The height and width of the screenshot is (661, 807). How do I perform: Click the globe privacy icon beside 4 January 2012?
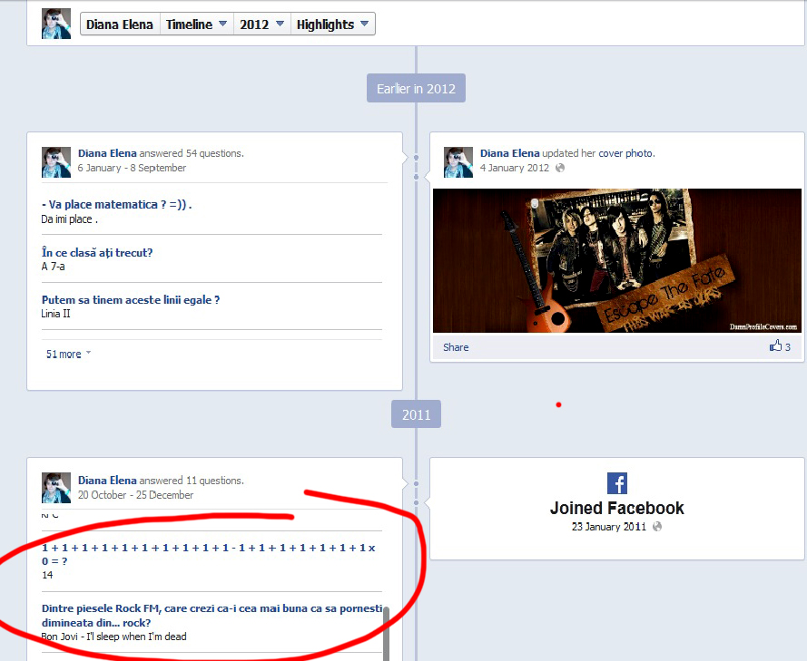point(560,168)
